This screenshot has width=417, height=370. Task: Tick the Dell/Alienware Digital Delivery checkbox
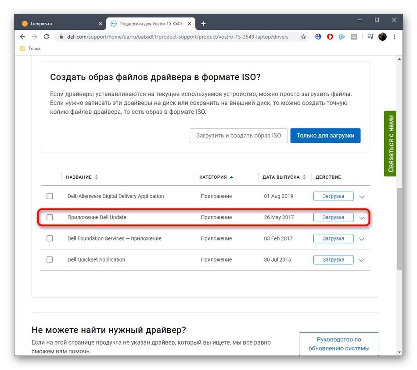click(50, 196)
